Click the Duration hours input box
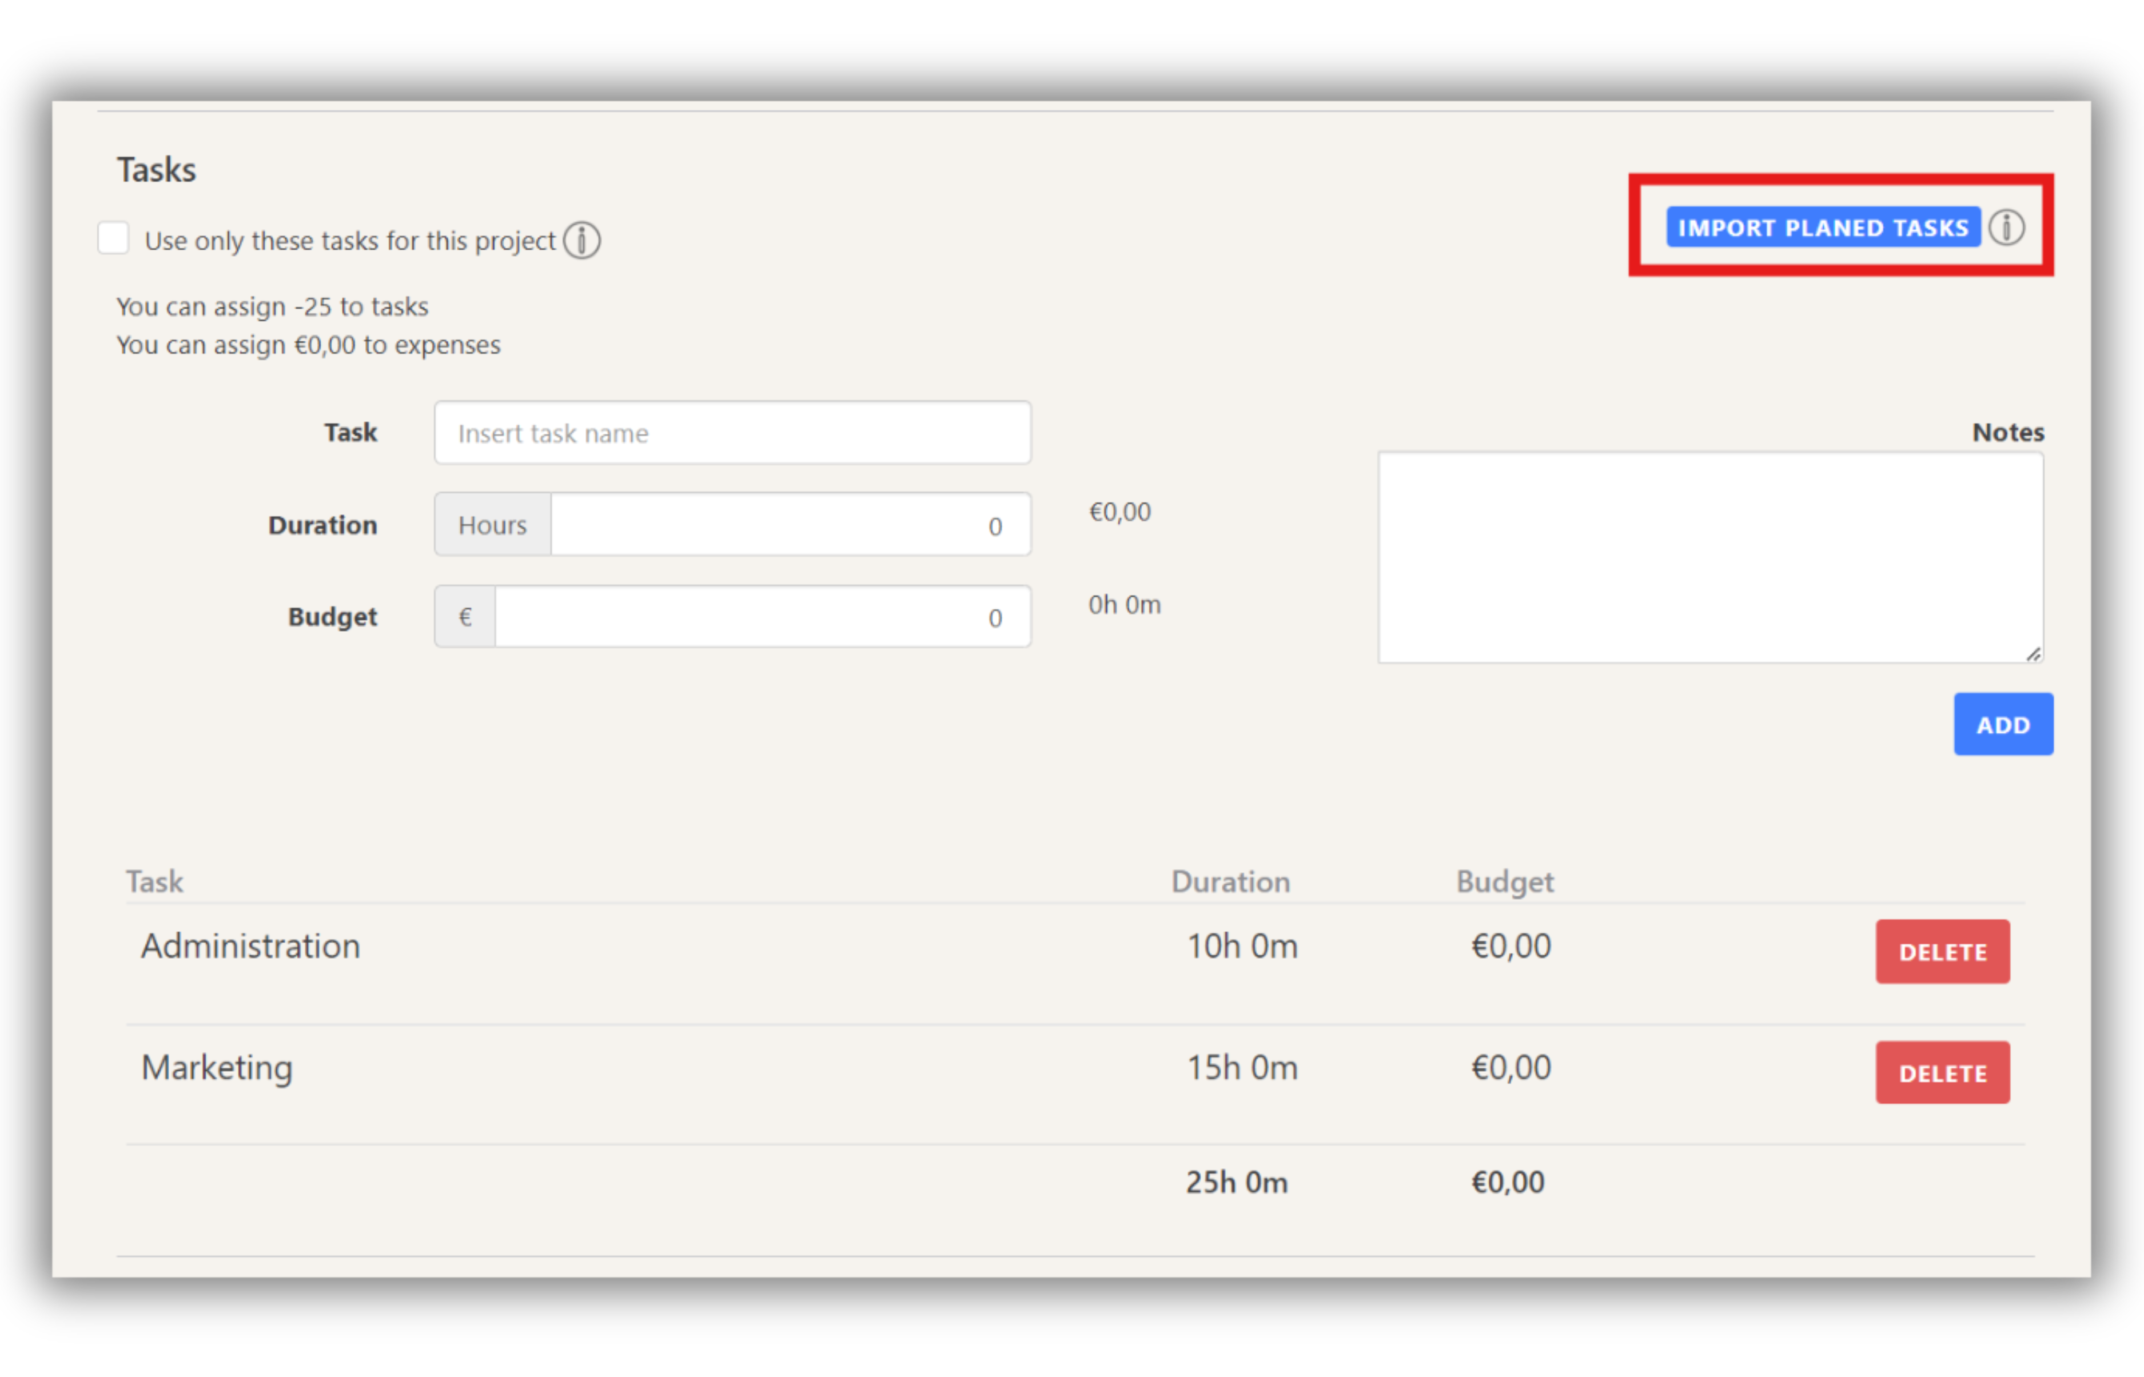 pyautogui.click(x=790, y=525)
